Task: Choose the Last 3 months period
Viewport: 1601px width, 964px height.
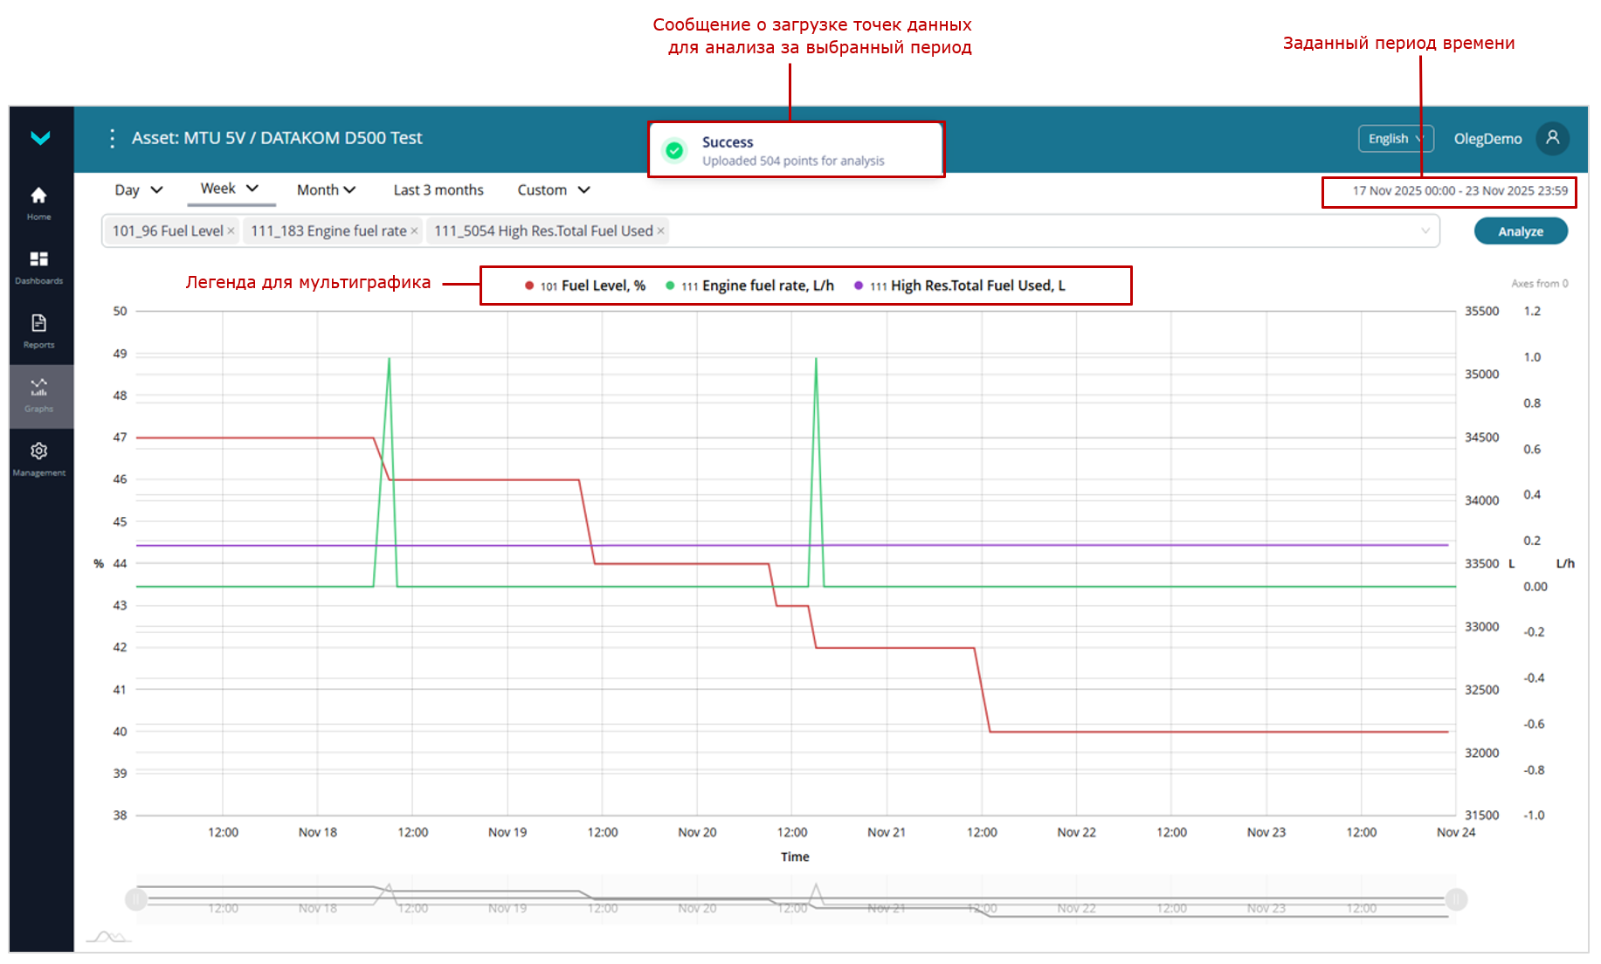Action: click(x=438, y=190)
